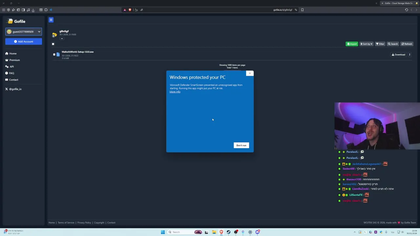Click blue audio speaker icon in toolbar

(x=51, y=10)
